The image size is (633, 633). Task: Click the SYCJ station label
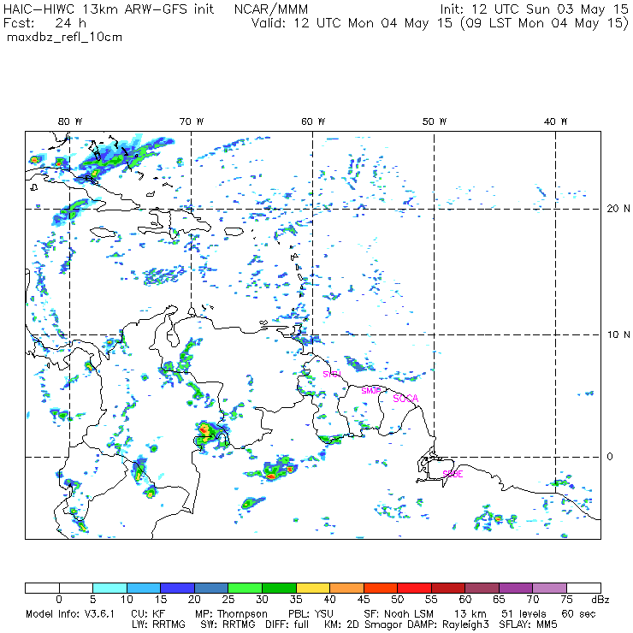[332, 374]
